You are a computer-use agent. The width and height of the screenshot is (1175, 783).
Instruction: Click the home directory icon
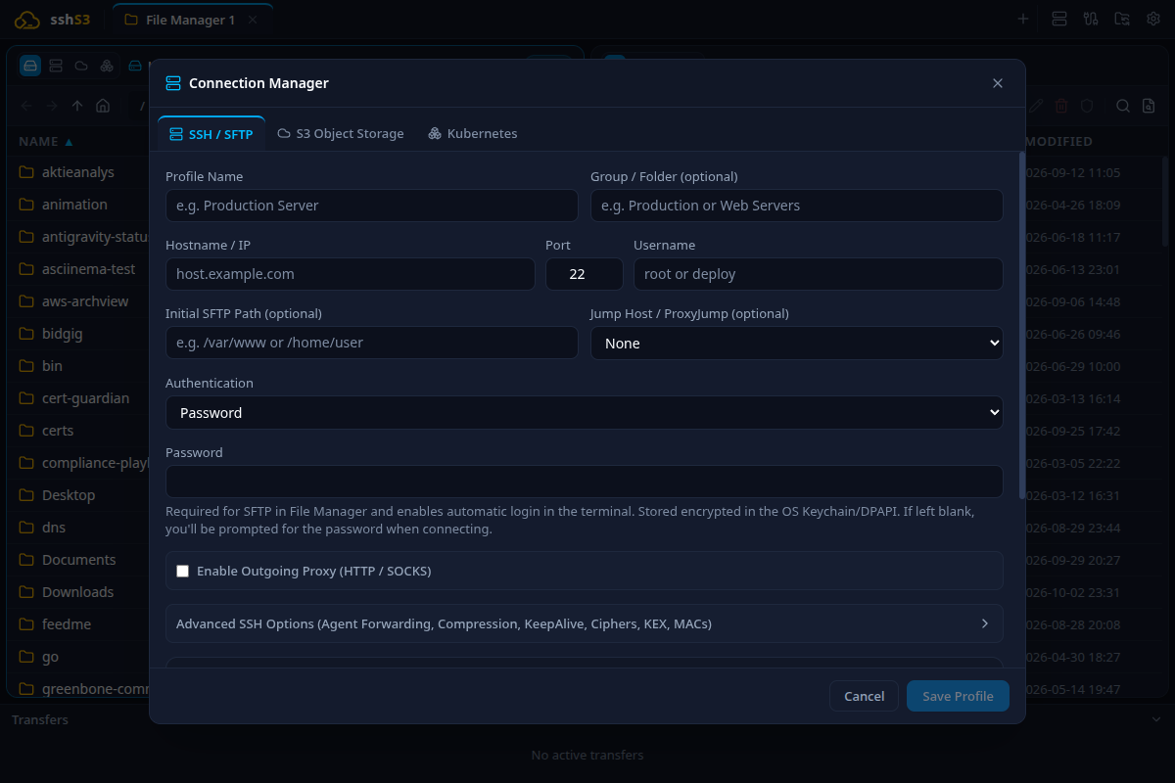[103, 106]
